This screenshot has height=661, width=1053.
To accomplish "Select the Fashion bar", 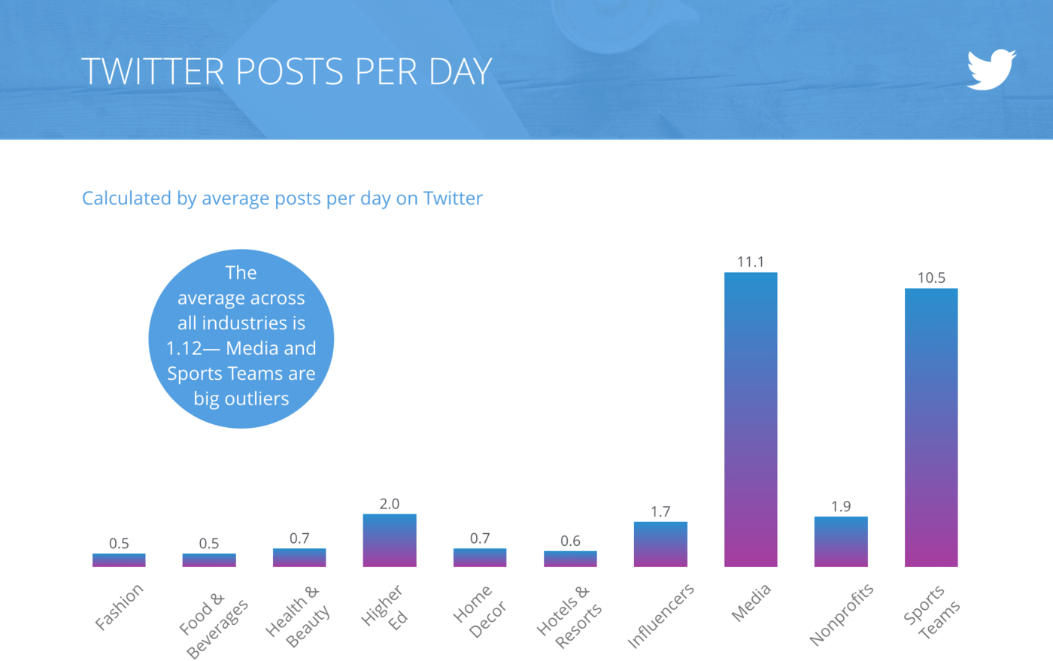I will 119,560.
